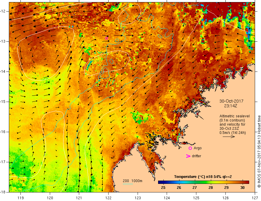Click the Argo legend circle symbol

(x=190, y=148)
